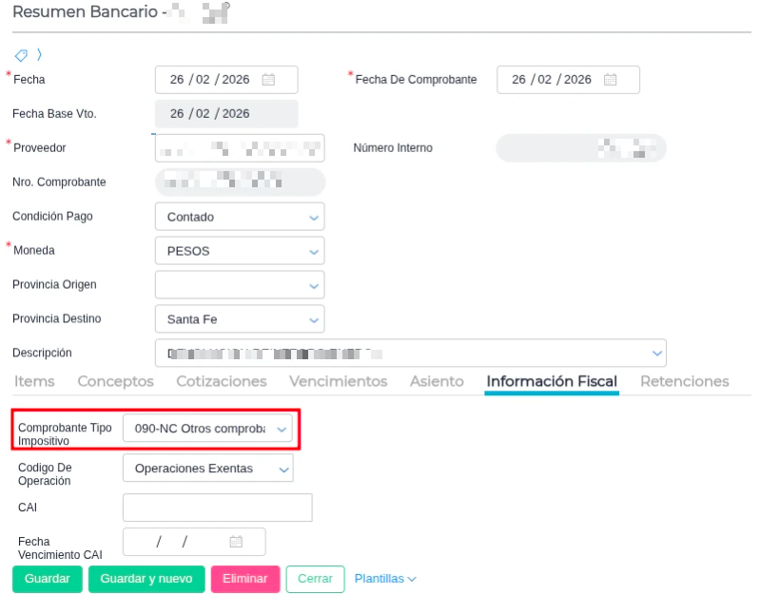Screen dimensions: 760x594
Task: Click the Guardar y nuevo button
Action: (146, 579)
